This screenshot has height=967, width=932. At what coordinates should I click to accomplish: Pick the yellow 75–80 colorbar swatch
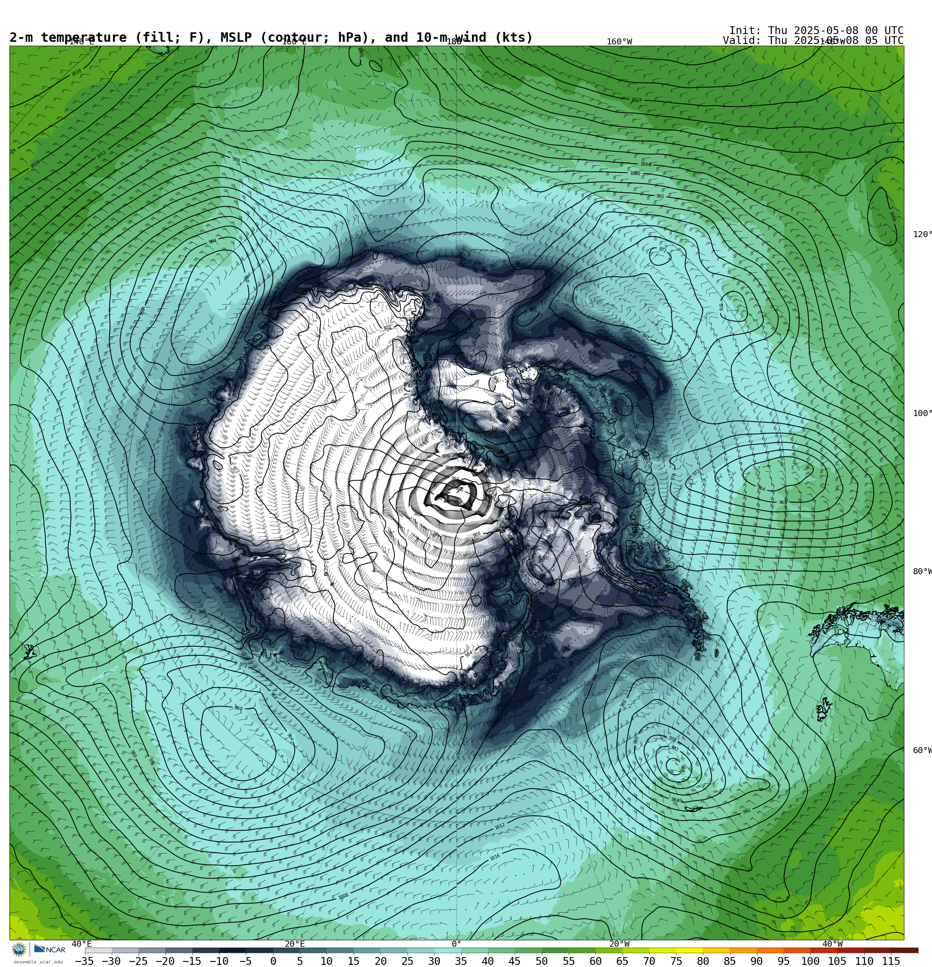(x=690, y=950)
